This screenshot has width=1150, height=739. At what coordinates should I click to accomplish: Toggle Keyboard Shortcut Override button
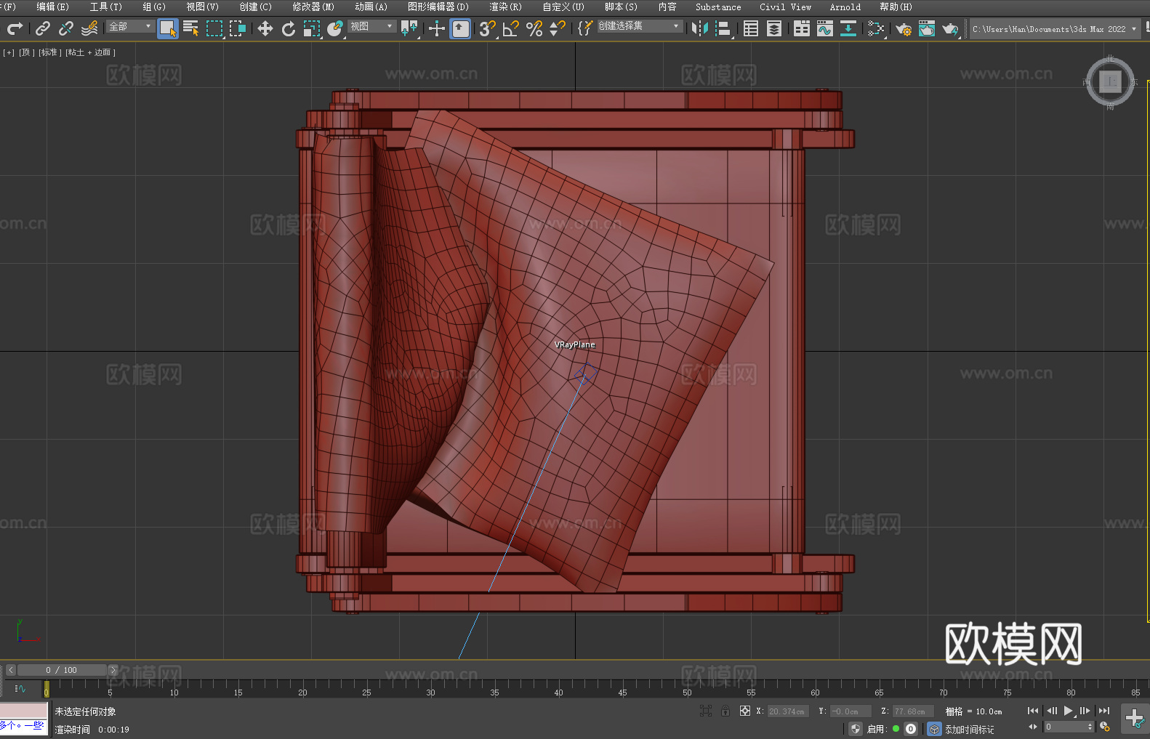click(461, 28)
